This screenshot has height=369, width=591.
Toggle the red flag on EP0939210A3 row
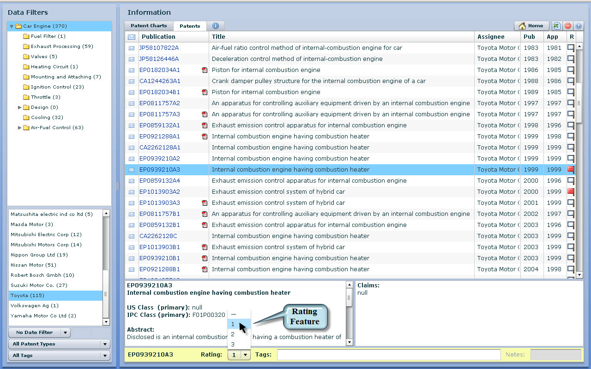pos(571,170)
